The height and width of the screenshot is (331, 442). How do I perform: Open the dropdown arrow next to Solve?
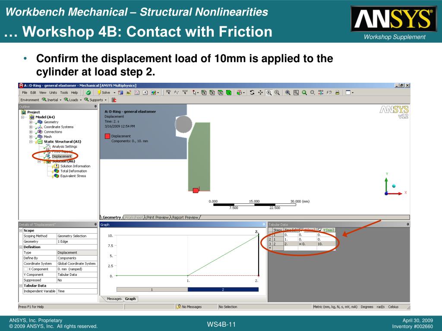tap(114, 93)
